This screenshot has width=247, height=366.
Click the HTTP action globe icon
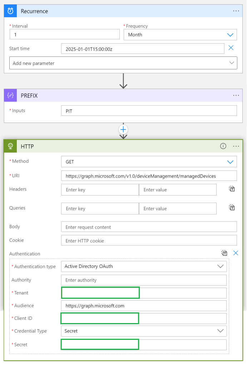[x=11, y=146]
